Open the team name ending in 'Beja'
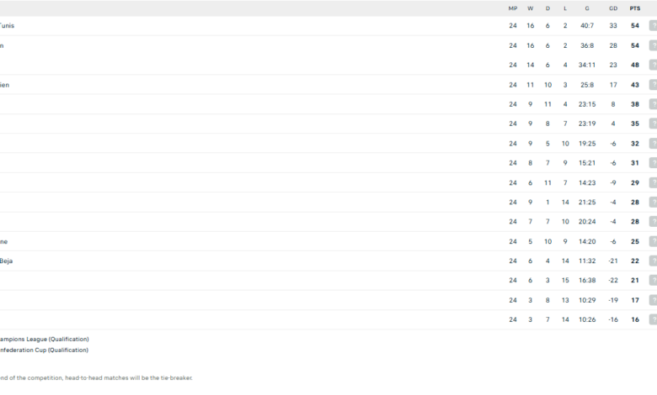 pos(7,261)
